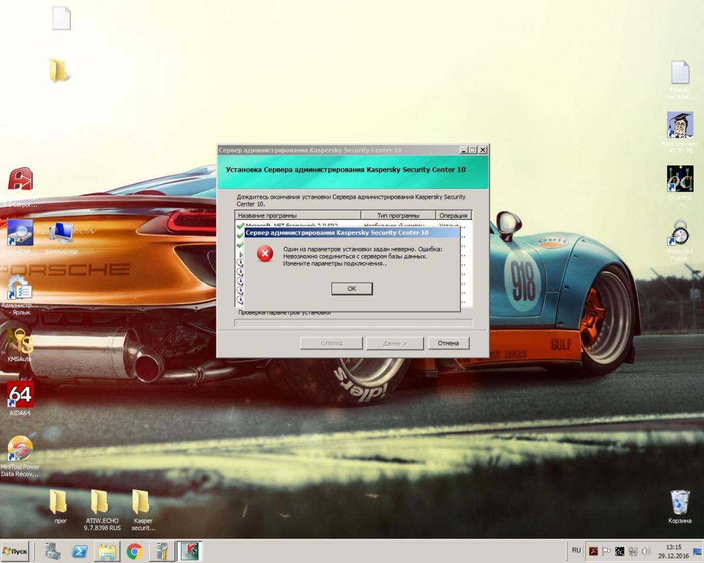Image resolution: width=704 pixels, height=563 pixels.
Task: Click the greyed-out Далее > button
Action: [x=395, y=343]
